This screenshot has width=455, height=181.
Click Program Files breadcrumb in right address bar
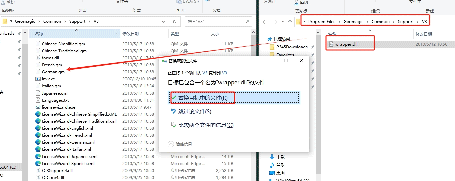[x=321, y=22]
